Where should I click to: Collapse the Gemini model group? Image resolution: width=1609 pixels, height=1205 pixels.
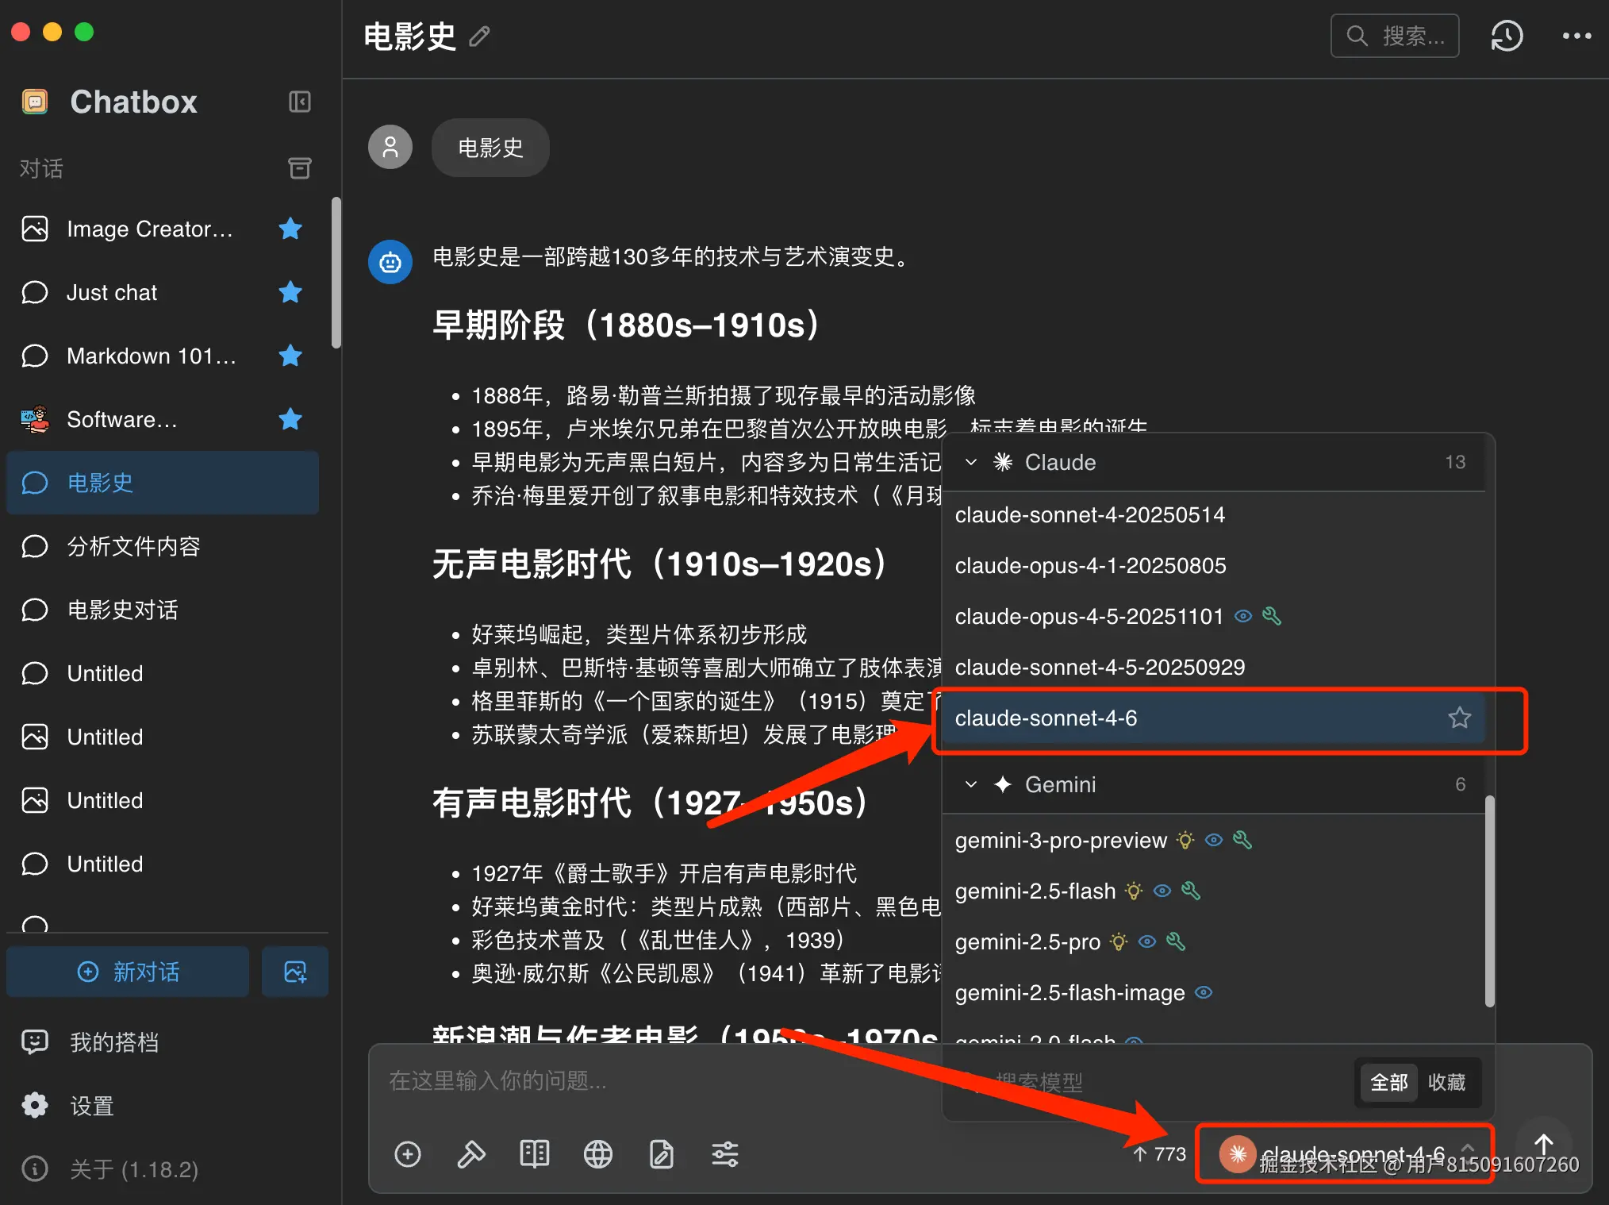pyautogui.click(x=970, y=784)
